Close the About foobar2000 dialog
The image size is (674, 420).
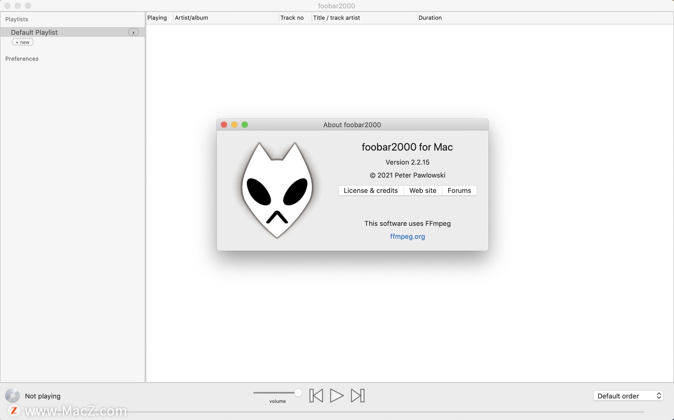(x=224, y=125)
